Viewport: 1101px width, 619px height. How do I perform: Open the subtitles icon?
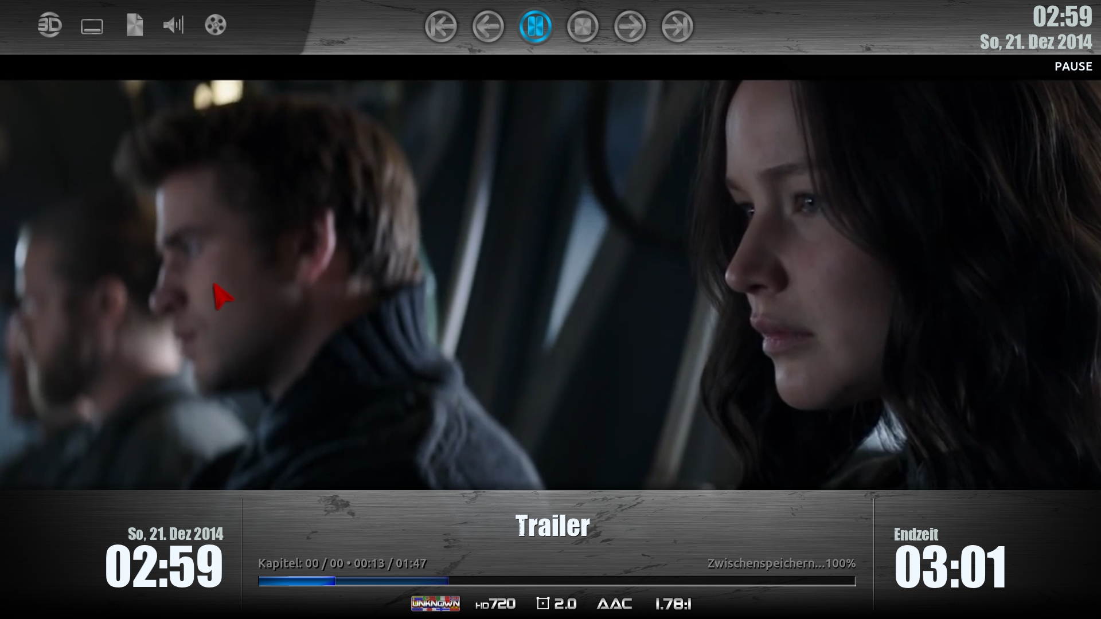pyautogui.click(x=92, y=26)
